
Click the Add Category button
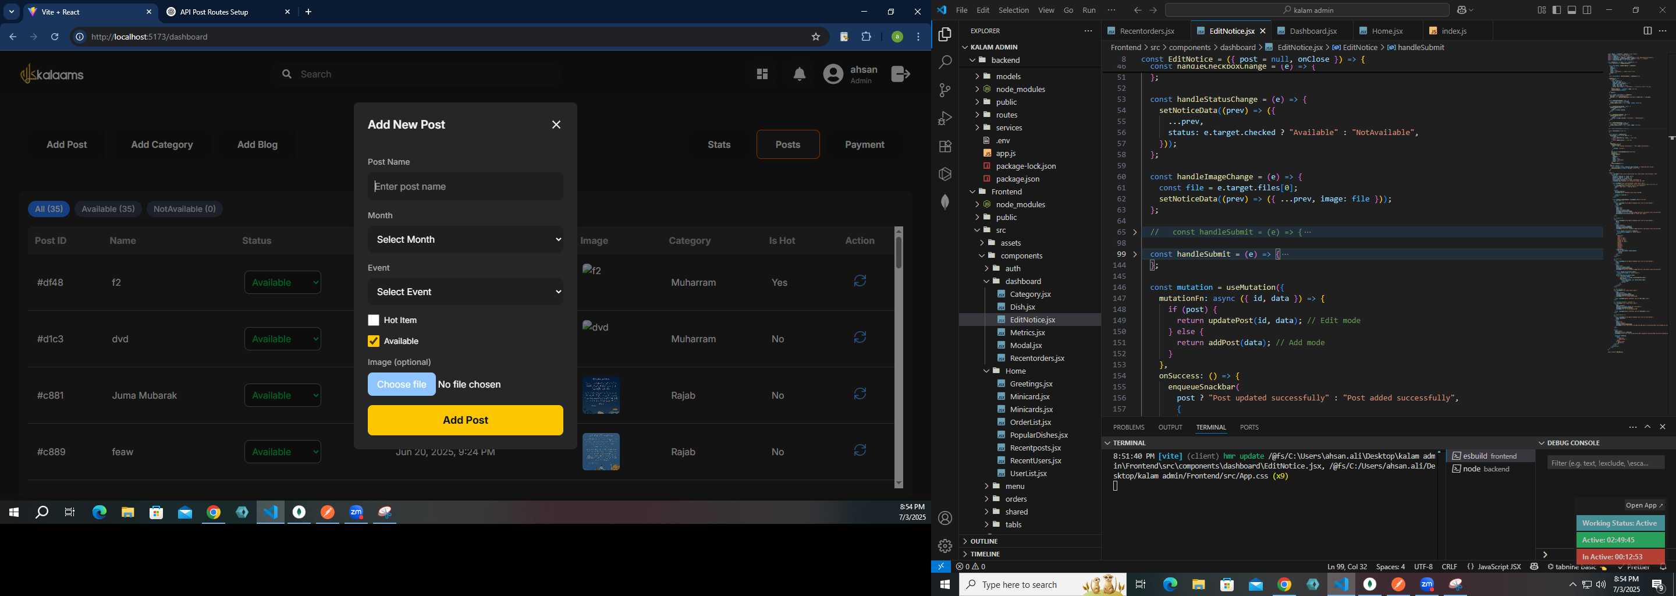pyautogui.click(x=162, y=144)
